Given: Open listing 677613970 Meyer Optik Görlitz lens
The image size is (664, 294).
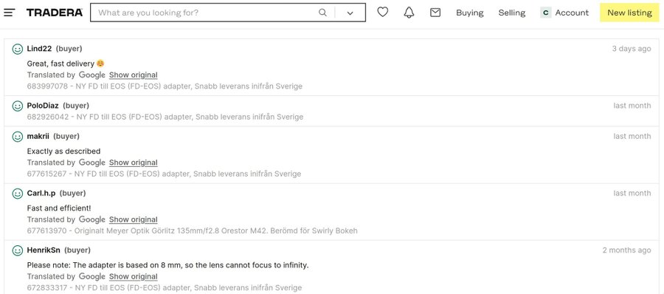Looking at the screenshot, I should 193,230.
